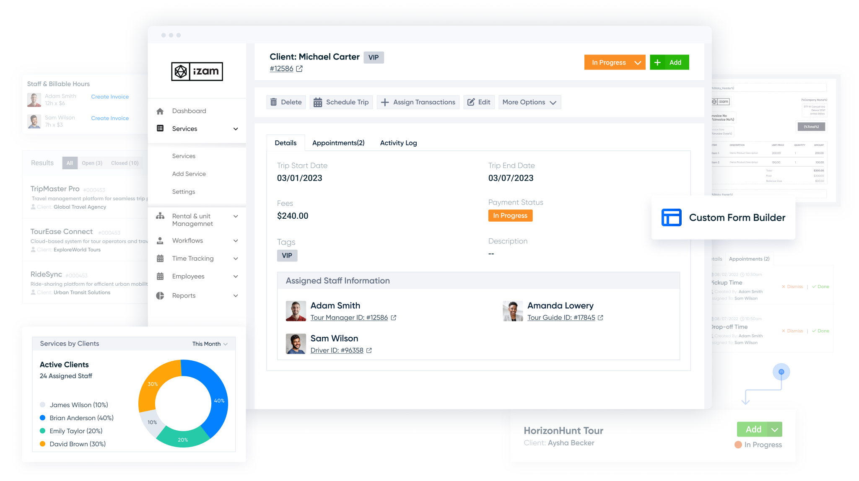Image resolution: width=859 pixels, height=481 pixels.
Task: Click the orange David Brown legend swatch
Action: [x=42, y=444]
